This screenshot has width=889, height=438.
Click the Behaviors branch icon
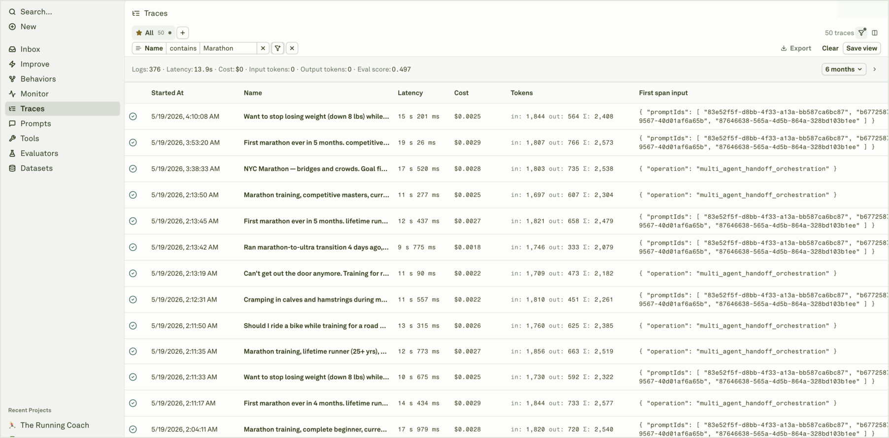pos(12,79)
